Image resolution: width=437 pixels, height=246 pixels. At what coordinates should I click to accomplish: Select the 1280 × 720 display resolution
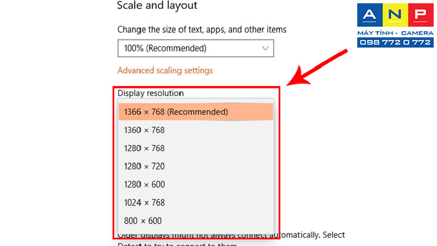click(x=196, y=166)
